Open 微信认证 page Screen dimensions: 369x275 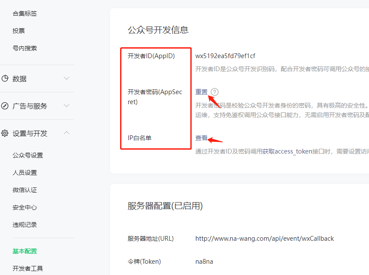(25, 190)
